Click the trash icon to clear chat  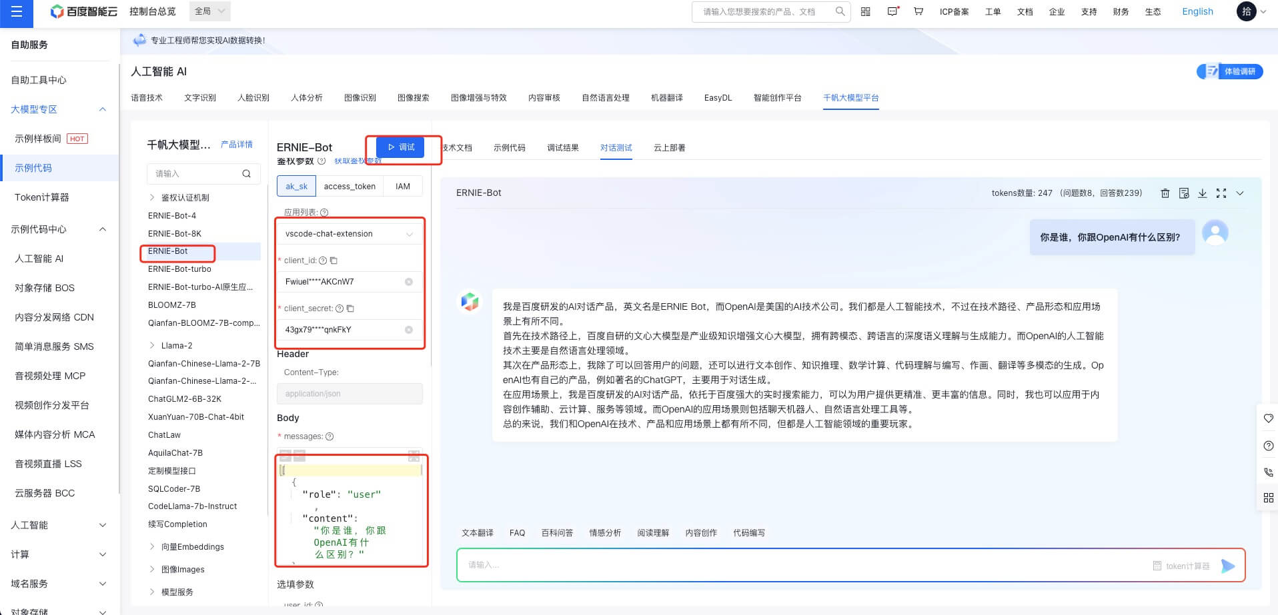point(1165,193)
